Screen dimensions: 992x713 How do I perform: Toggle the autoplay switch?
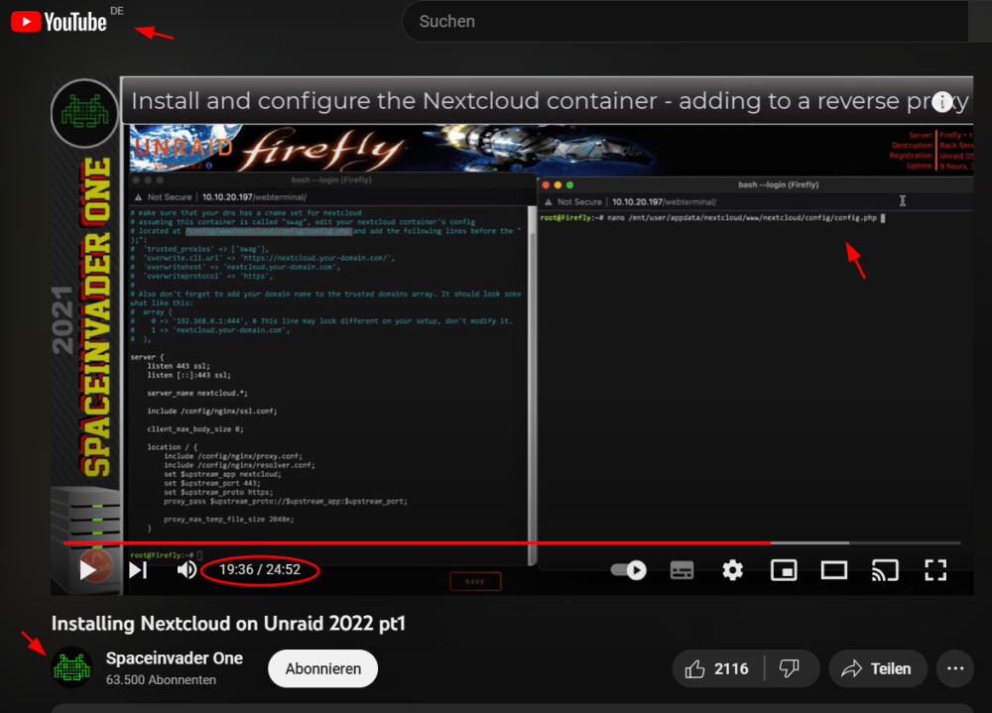[x=629, y=570]
